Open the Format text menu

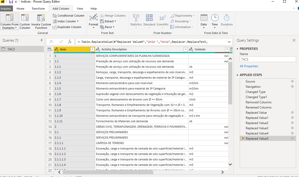pos(93,21)
